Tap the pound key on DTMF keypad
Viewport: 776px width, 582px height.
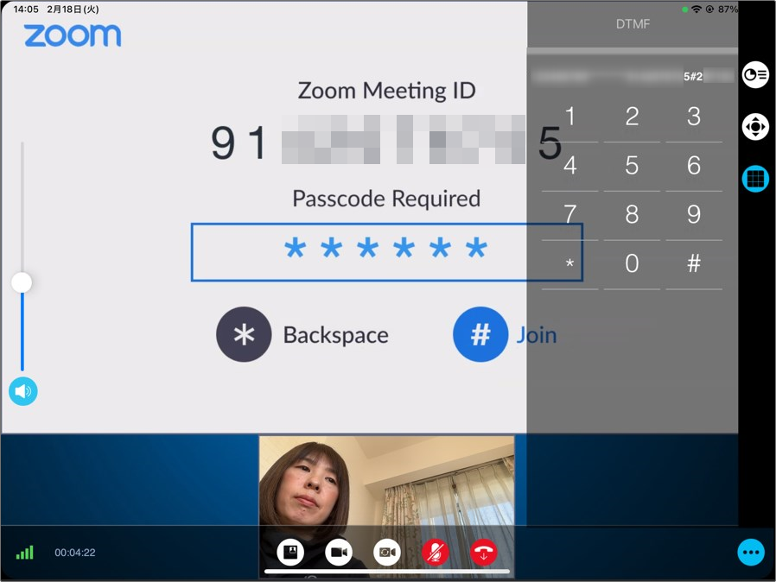pos(694,263)
